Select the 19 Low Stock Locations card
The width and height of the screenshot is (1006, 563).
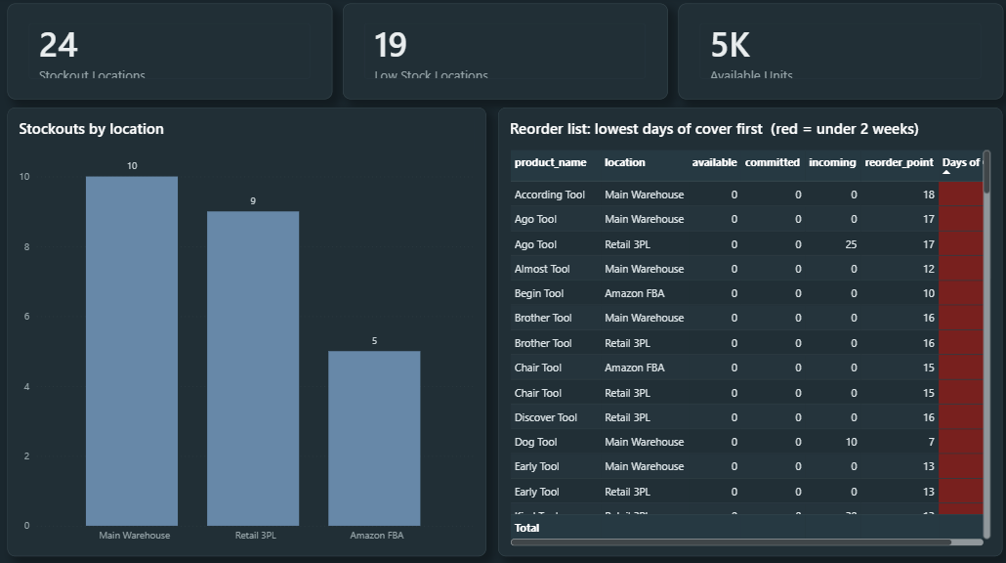(506, 52)
